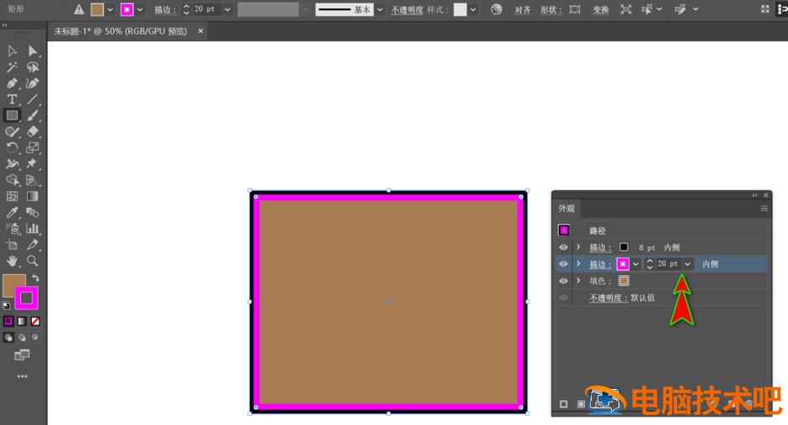788x425 pixels.
Task: Select the Type tool in the toolbox
Action: (x=12, y=99)
